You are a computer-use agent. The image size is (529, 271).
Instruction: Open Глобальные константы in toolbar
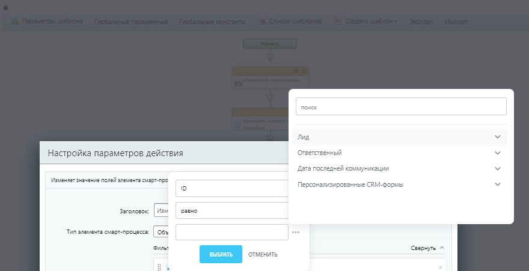pos(212,22)
